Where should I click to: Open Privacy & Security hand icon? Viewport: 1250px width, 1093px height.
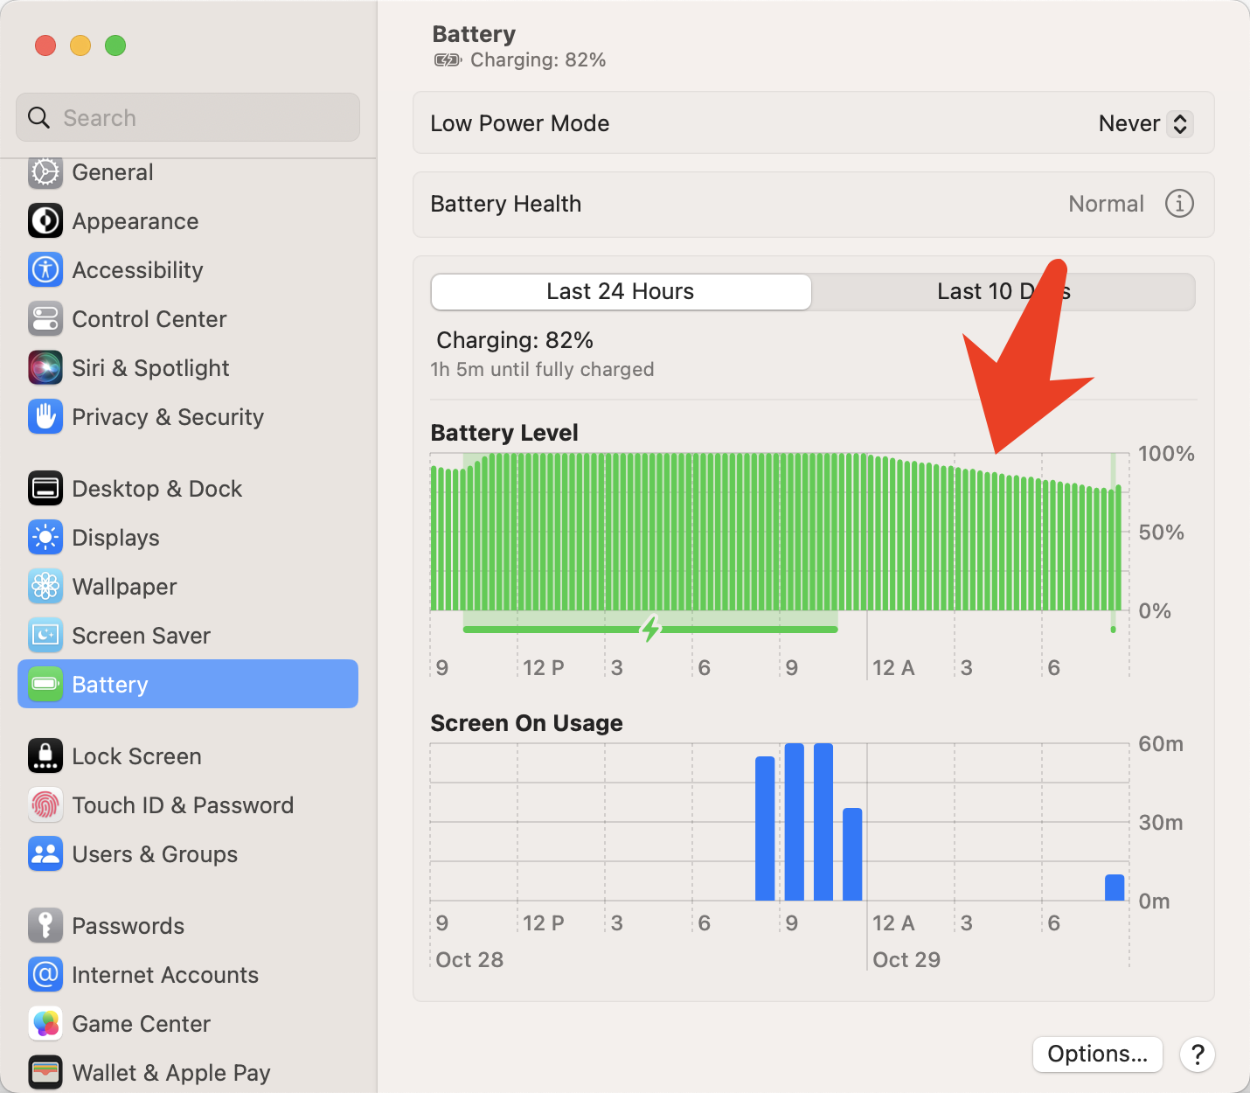click(x=45, y=417)
